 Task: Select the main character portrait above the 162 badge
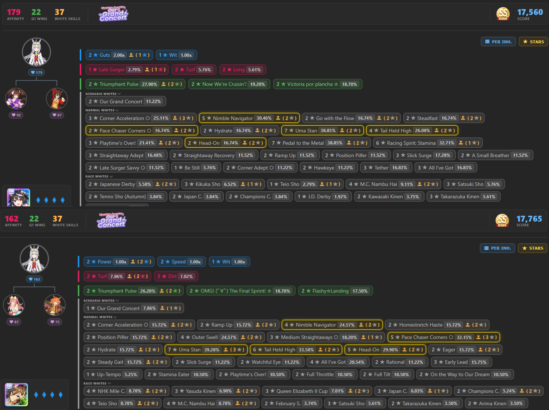(34, 258)
